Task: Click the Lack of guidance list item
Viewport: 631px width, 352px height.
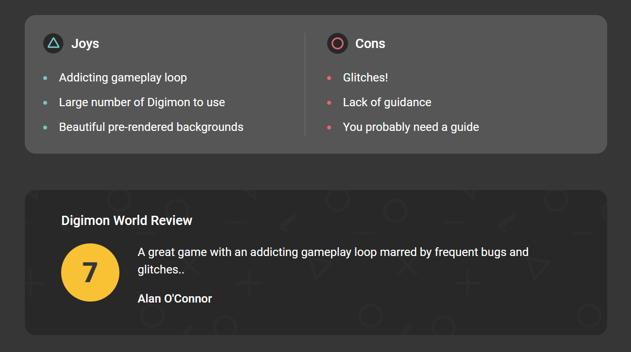Action: coord(387,102)
